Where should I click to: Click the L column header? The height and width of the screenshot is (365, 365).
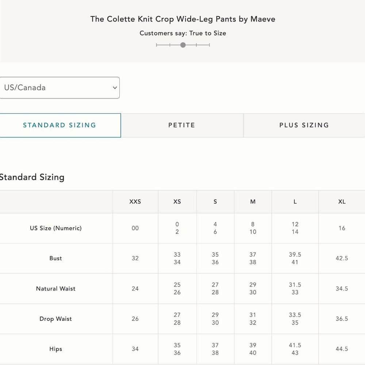pos(295,201)
